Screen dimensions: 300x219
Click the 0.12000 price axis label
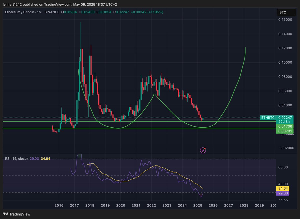pyautogui.click(x=285, y=48)
